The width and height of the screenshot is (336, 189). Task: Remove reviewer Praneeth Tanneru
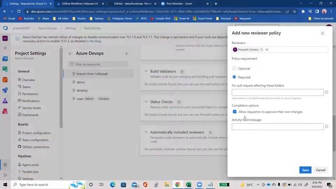pyautogui.click(x=261, y=50)
